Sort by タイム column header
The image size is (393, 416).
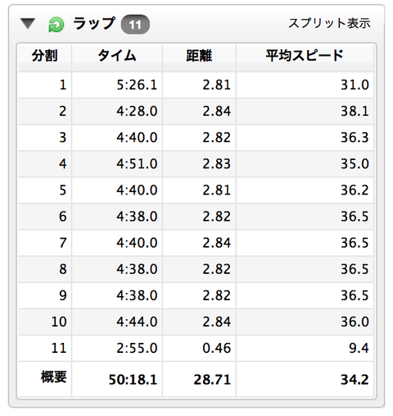[117, 57]
